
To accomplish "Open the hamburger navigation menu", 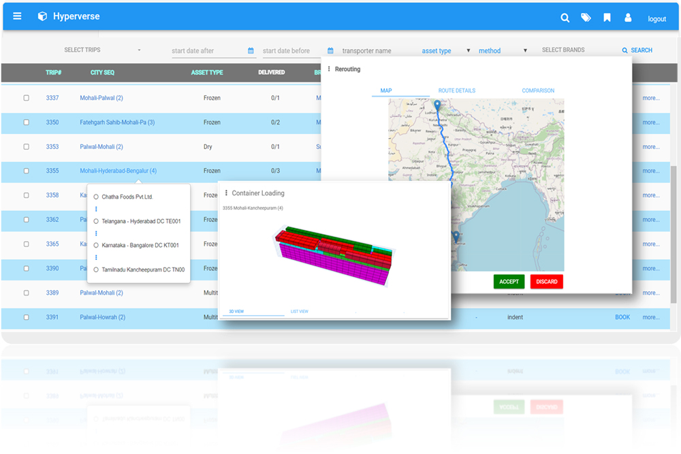I will pyautogui.click(x=17, y=16).
